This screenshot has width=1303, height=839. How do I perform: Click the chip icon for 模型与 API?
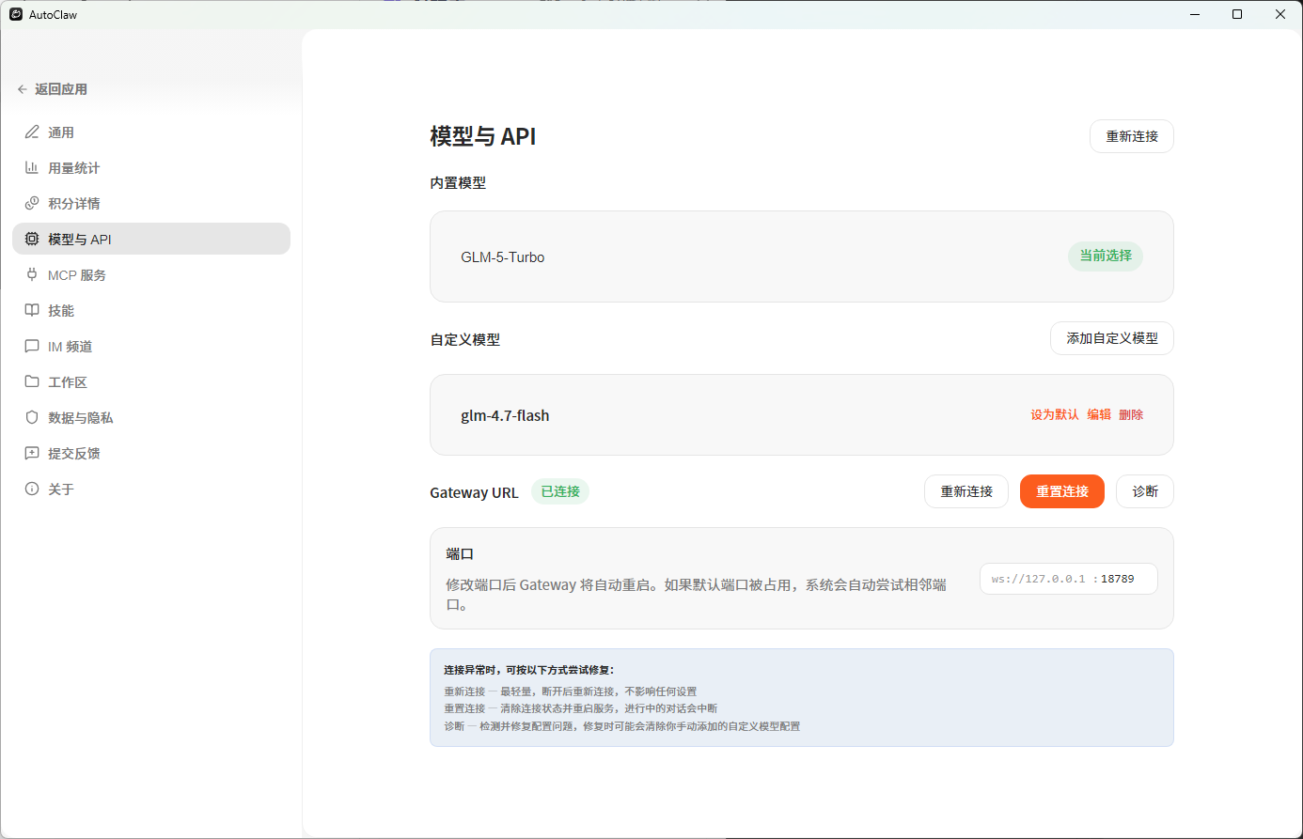32,240
